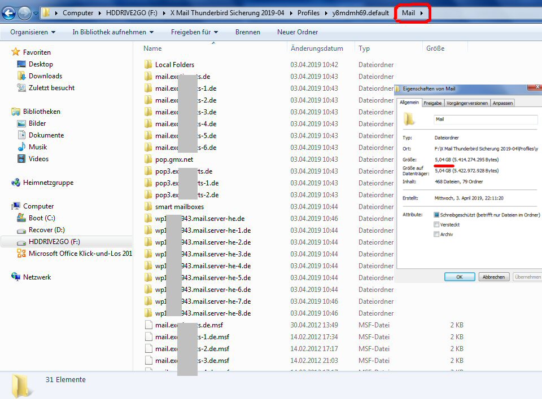Open the pop.gmx.net folder icon

point(148,159)
